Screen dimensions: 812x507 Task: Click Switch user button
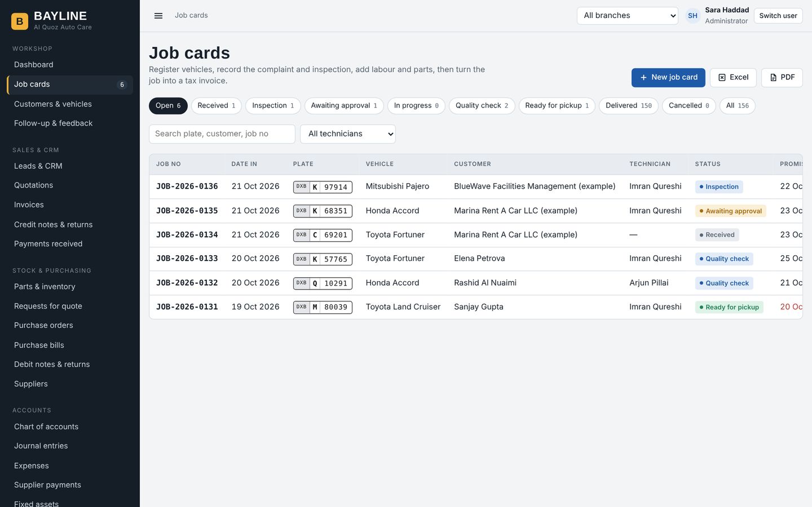pyautogui.click(x=778, y=16)
